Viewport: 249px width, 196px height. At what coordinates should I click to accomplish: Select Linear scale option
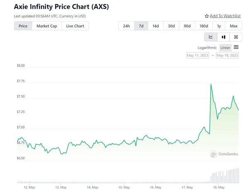[225, 48]
